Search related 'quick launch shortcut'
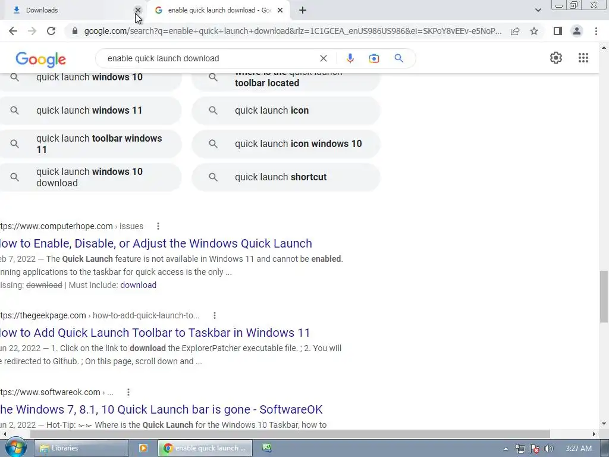Image resolution: width=609 pixels, height=457 pixels. [x=286, y=177]
